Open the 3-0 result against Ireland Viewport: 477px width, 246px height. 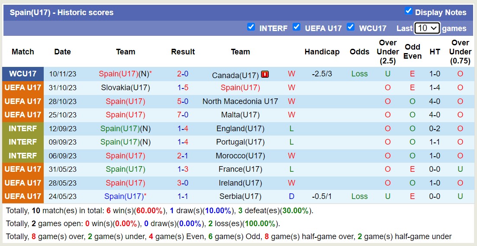(x=183, y=183)
